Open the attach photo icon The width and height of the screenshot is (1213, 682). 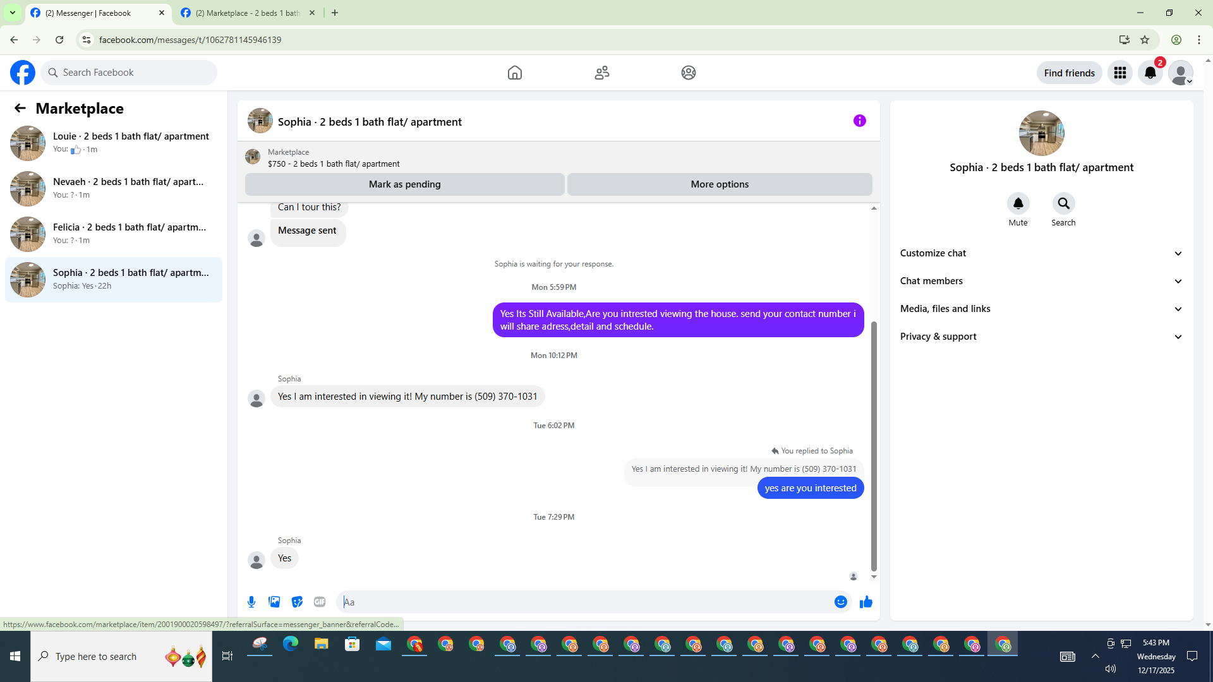point(274,602)
